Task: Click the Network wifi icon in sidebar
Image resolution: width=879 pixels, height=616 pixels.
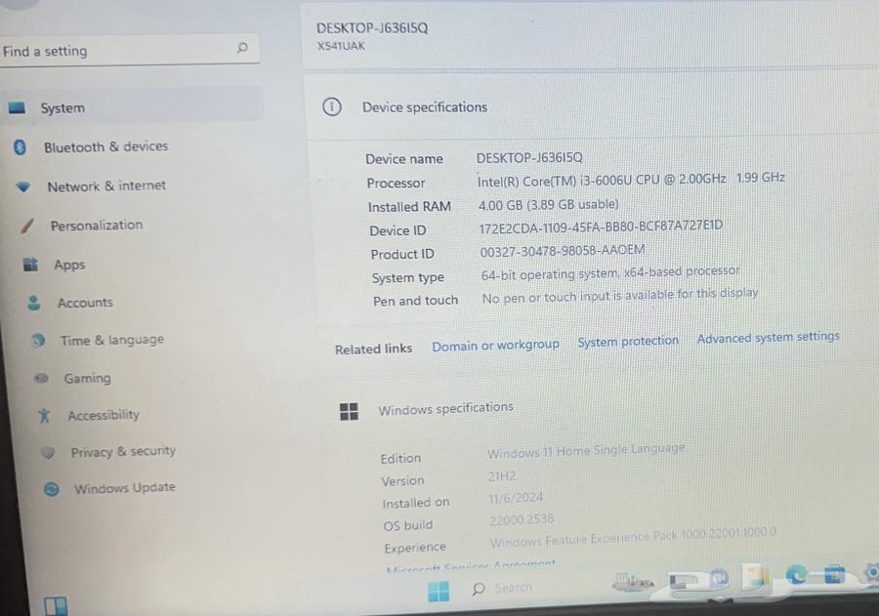Action: point(23,186)
